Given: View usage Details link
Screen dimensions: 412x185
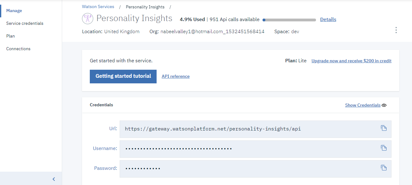Looking at the screenshot, I should pos(328,19).
